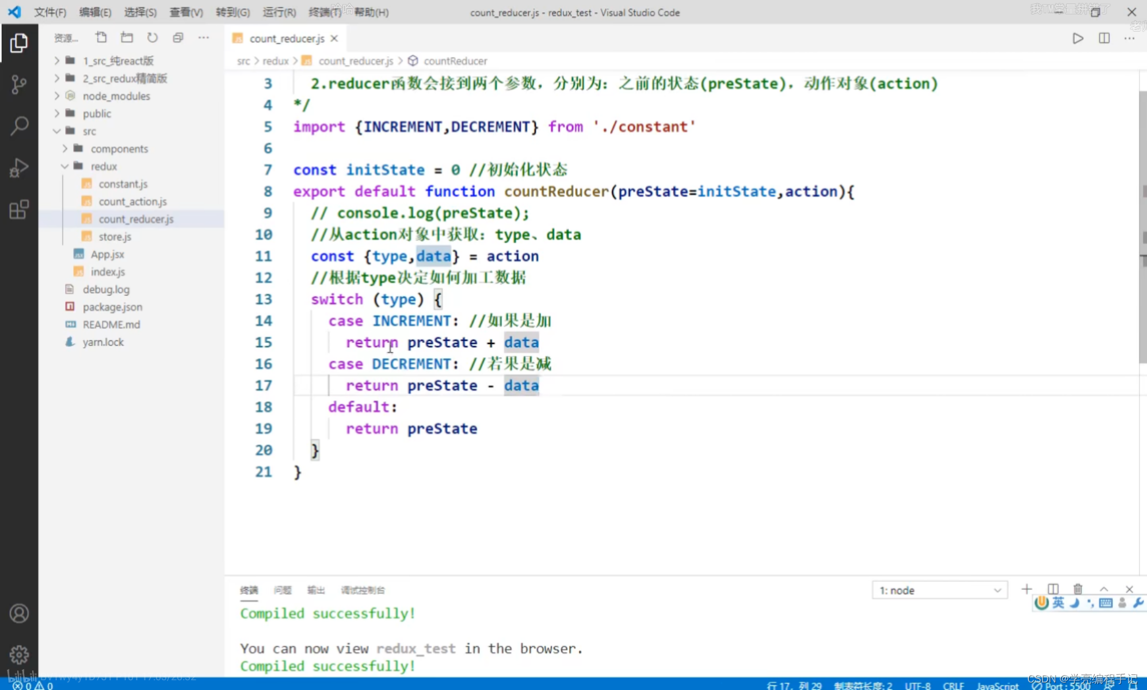Image resolution: width=1147 pixels, height=690 pixels.
Task: Split the terminal panel
Action: point(1053,589)
